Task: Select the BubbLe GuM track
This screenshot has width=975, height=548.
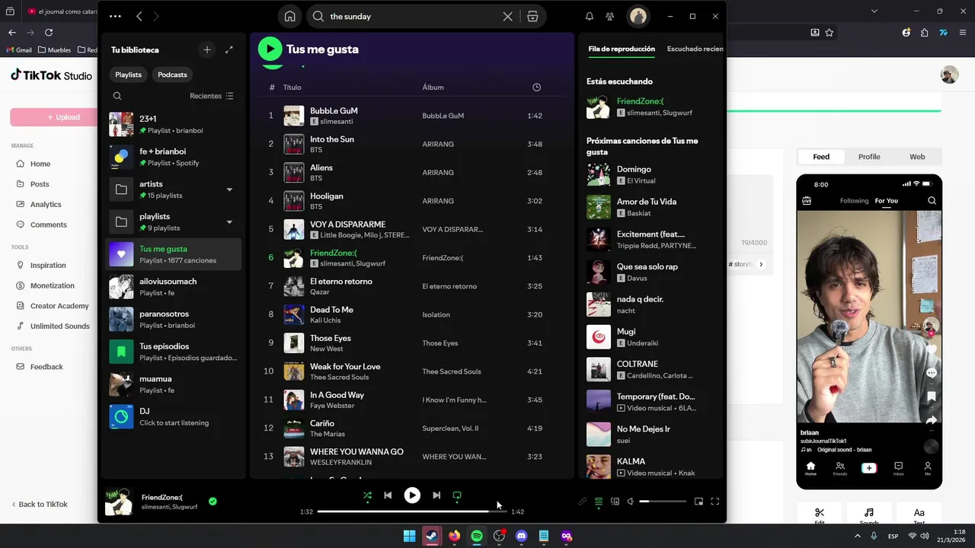Action: pos(412,116)
